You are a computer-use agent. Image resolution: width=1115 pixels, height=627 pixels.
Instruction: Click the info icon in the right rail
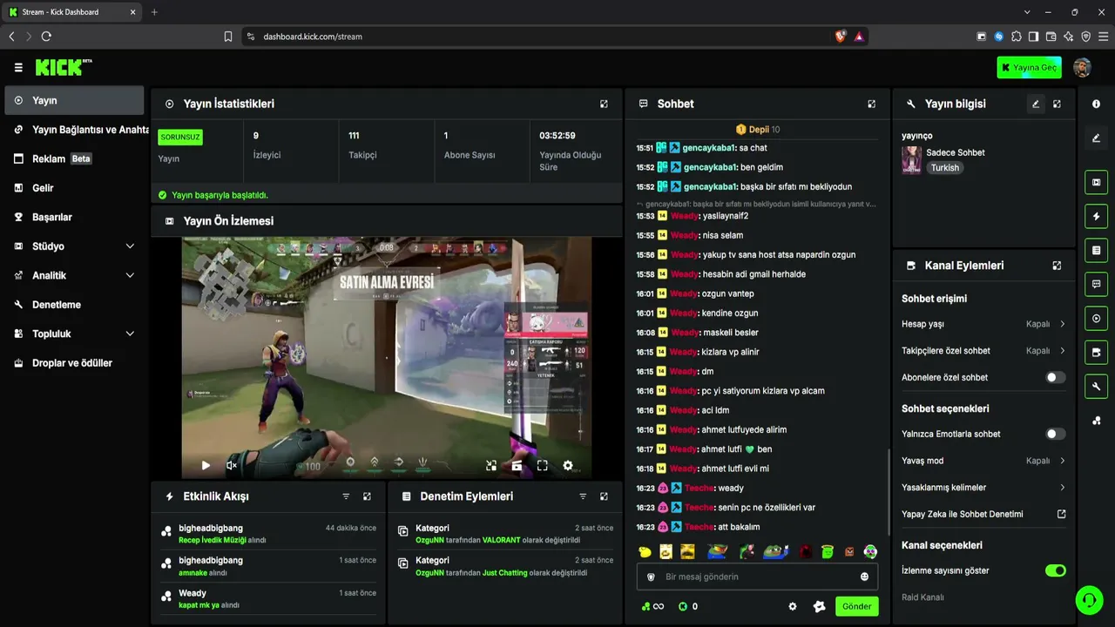click(1096, 104)
